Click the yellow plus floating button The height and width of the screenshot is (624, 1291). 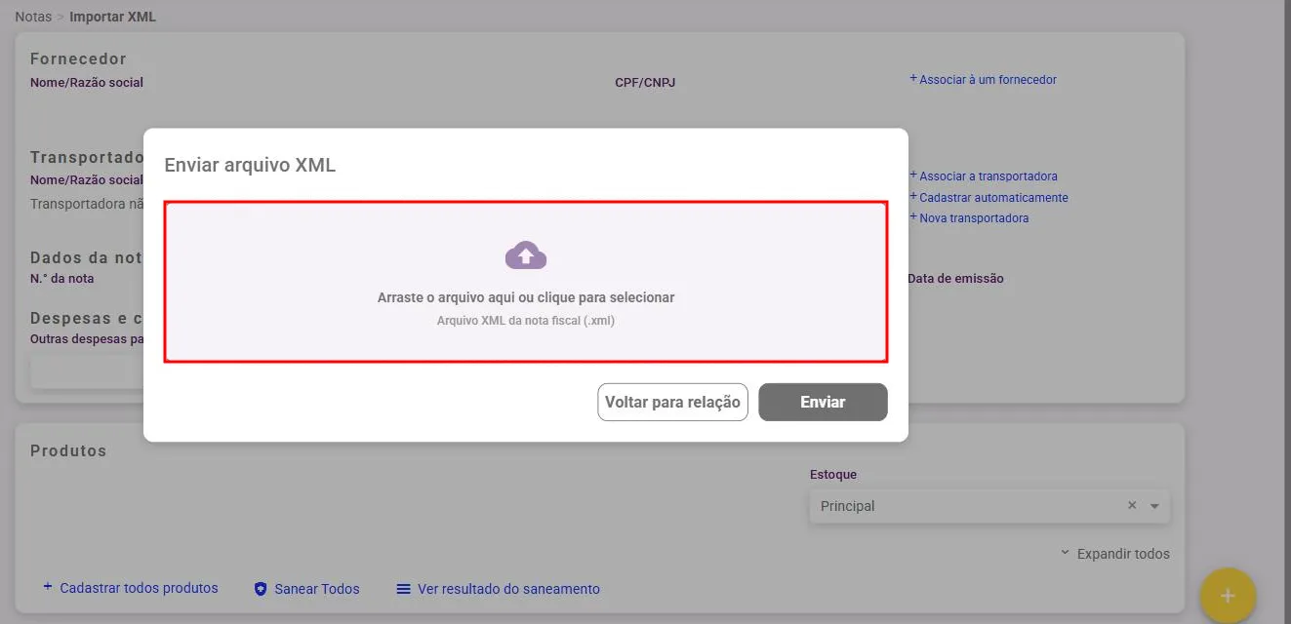pyautogui.click(x=1228, y=596)
